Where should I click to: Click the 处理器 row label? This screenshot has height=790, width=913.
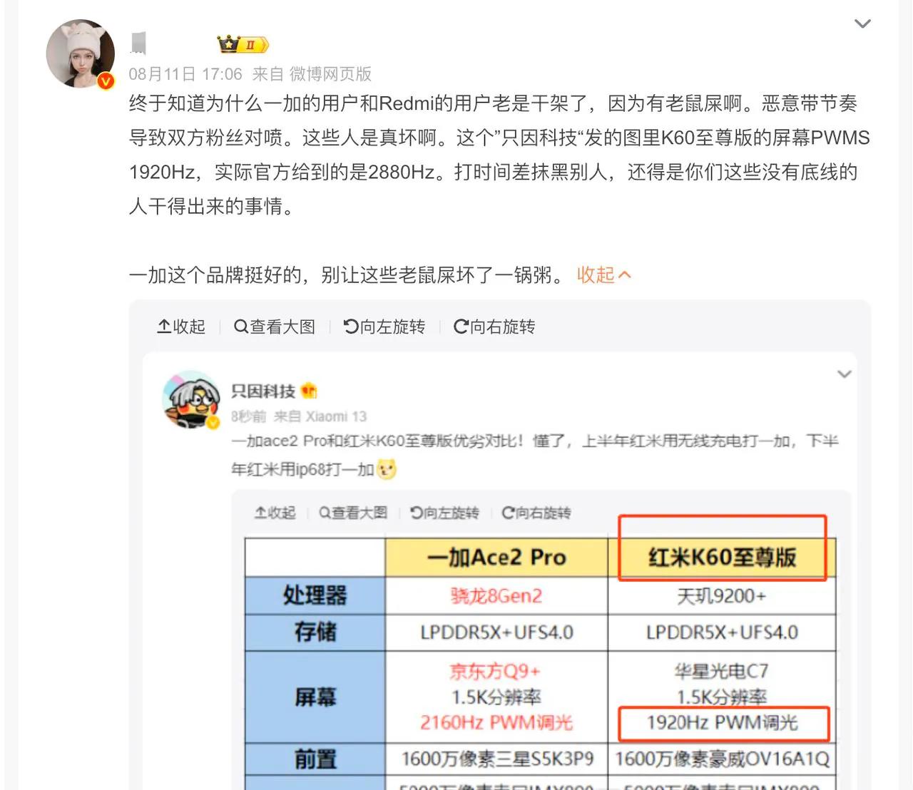click(315, 595)
